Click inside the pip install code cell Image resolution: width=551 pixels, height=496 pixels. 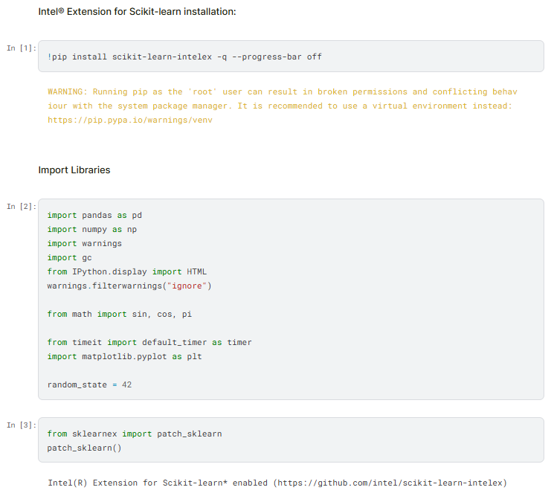coord(290,57)
